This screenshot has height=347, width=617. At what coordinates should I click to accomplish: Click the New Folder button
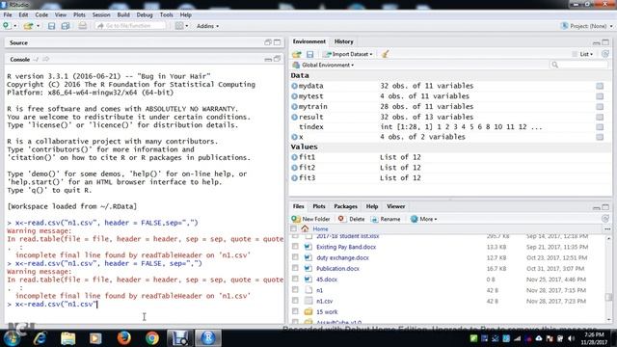click(310, 219)
